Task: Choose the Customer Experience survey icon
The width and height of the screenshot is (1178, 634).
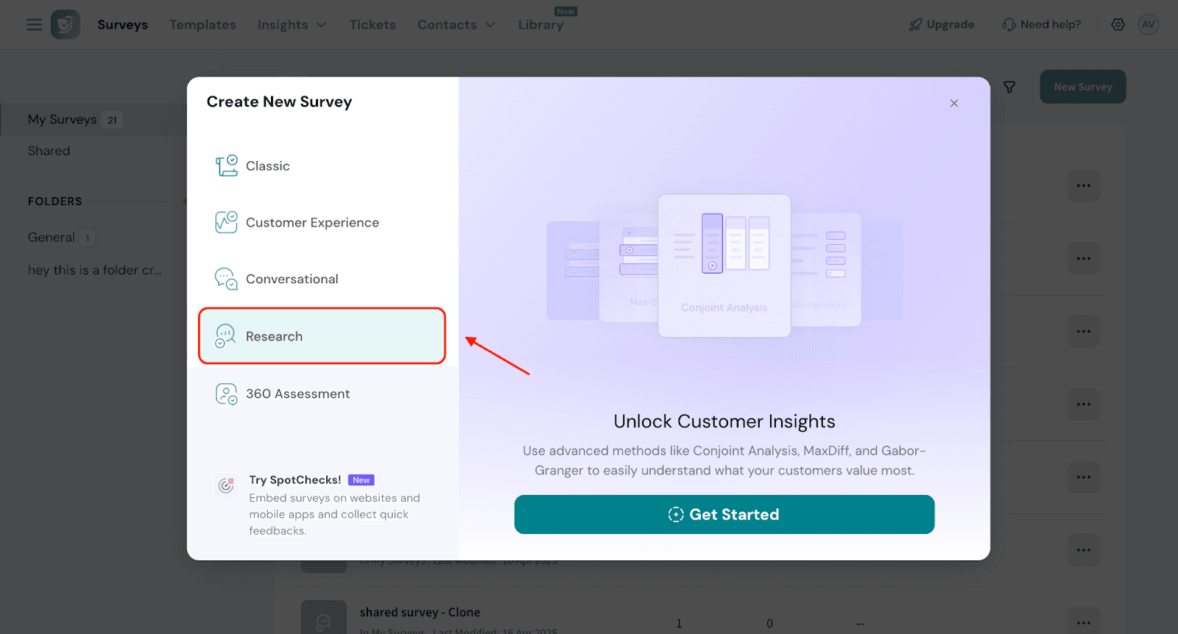Action: (226, 222)
